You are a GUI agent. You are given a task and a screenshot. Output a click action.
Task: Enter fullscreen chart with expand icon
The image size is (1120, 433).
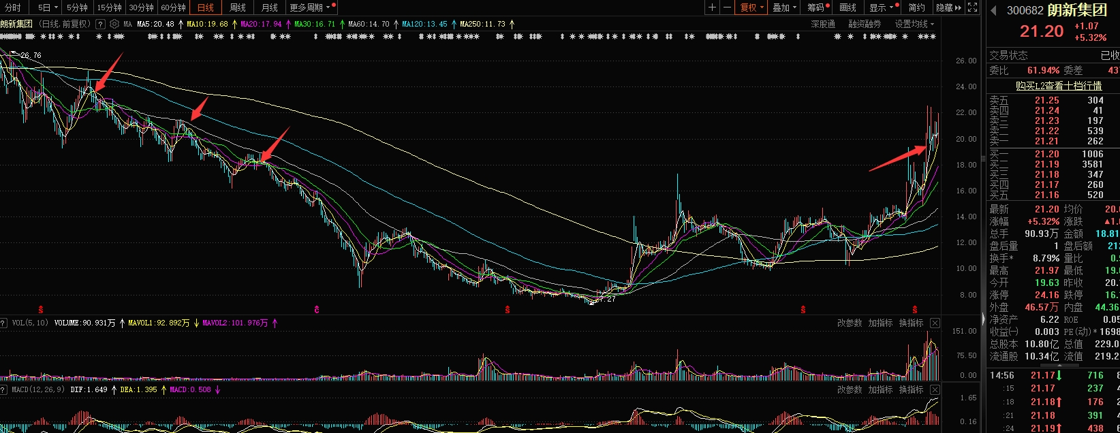[972, 7]
